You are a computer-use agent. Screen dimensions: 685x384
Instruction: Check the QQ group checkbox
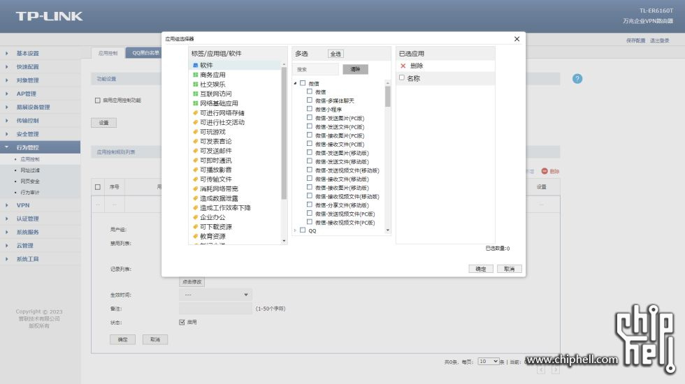(x=303, y=230)
